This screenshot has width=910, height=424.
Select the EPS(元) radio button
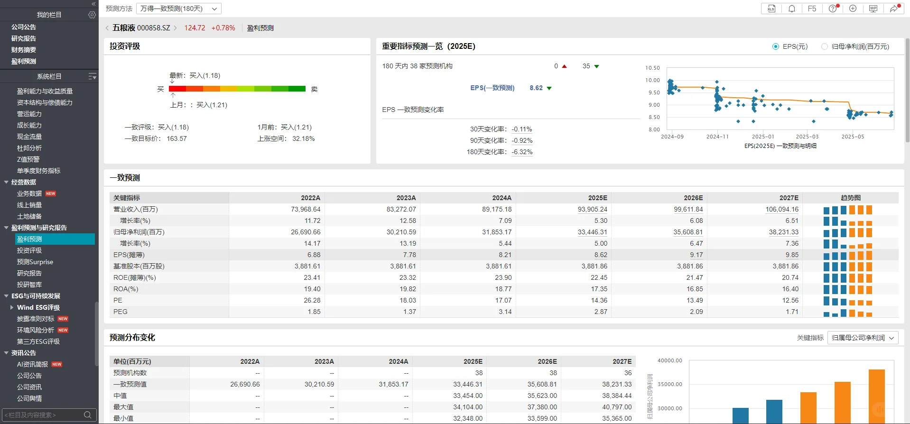(x=776, y=46)
